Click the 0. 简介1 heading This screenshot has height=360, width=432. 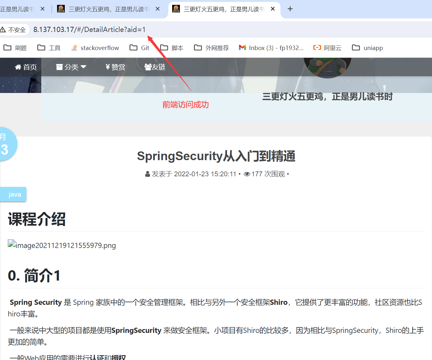tap(34, 276)
